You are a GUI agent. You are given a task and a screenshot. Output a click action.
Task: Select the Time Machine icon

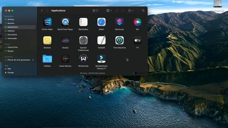click(x=119, y=40)
